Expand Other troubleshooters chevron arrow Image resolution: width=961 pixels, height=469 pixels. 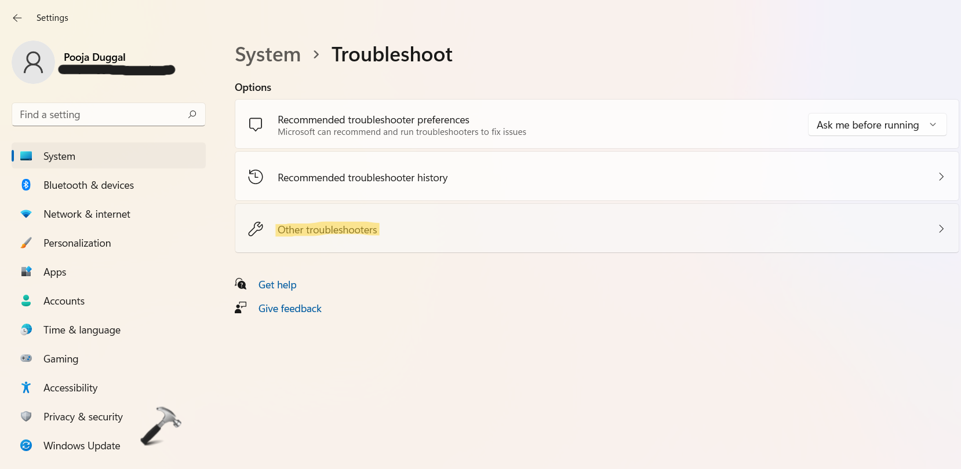tap(941, 229)
